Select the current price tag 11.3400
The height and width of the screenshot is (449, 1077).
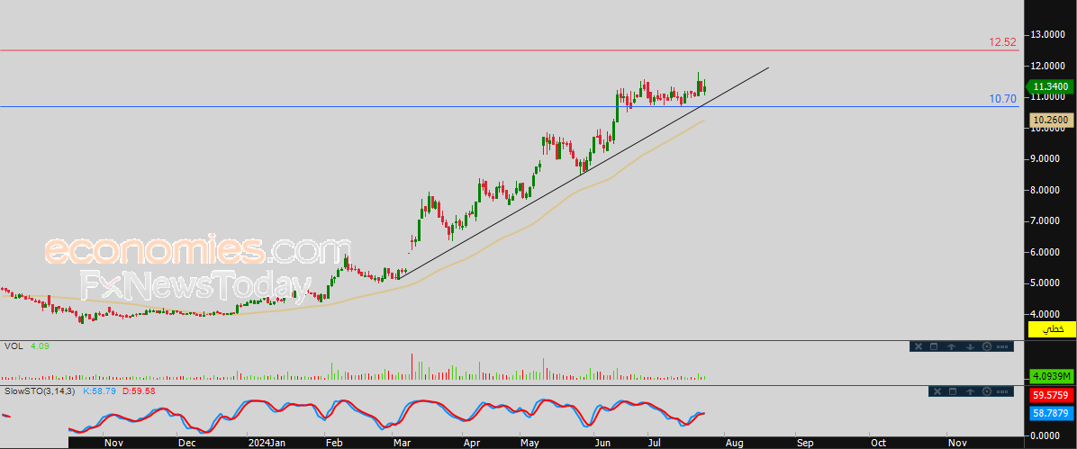click(x=1050, y=86)
